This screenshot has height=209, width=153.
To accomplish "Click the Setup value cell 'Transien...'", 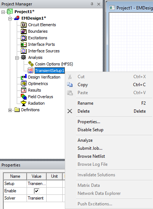I will [x=36, y=184].
